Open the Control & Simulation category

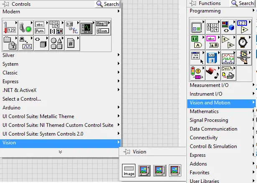(221, 146)
